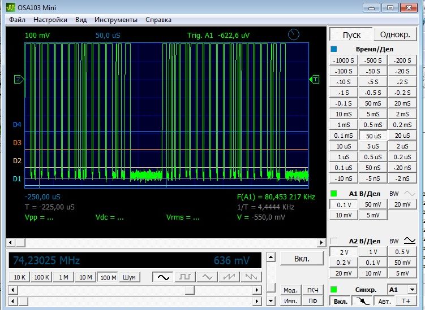The image size is (425, 310).
Task: Click the vertical amplitude slider thumb
Action: coord(271,288)
